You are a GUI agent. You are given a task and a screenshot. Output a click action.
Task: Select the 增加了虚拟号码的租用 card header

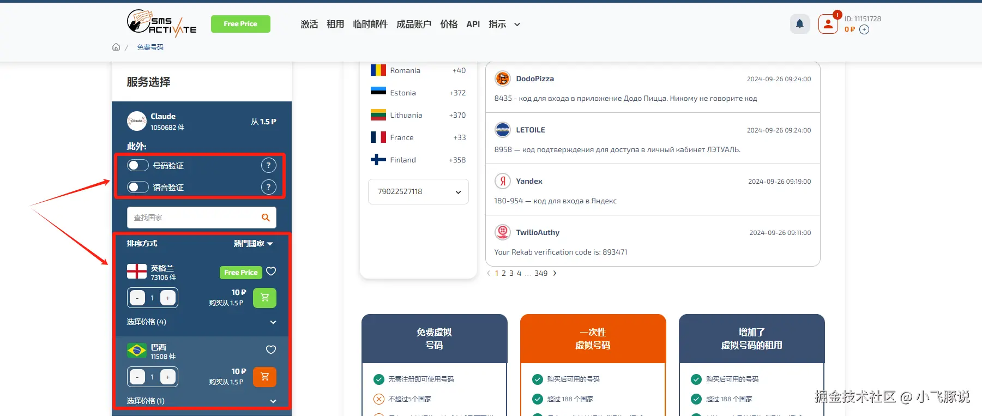tap(751, 339)
